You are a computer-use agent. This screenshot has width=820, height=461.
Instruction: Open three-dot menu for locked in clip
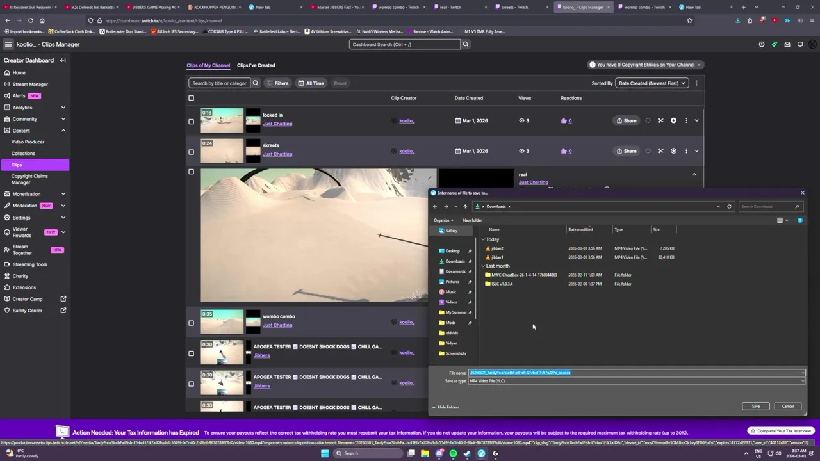(x=686, y=120)
